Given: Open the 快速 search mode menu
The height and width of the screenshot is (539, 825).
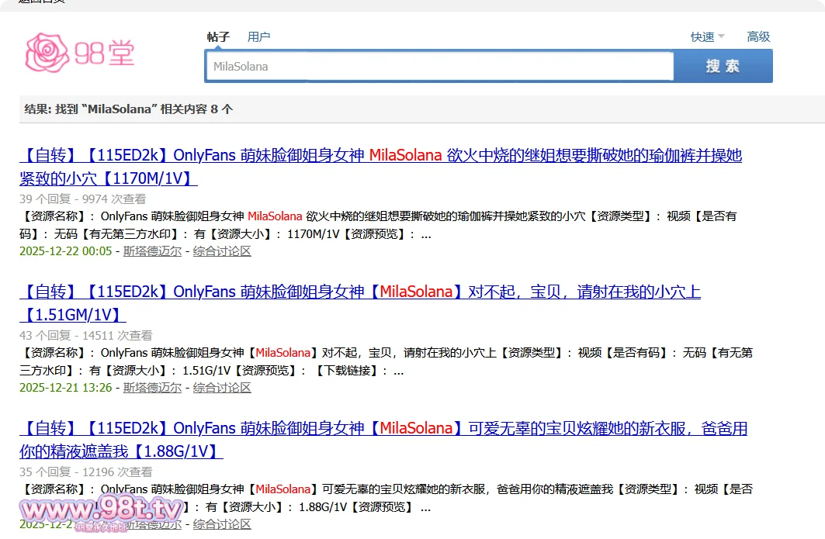Looking at the screenshot, I should pos(702,36).
